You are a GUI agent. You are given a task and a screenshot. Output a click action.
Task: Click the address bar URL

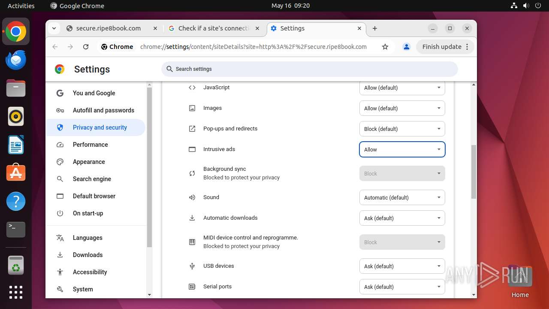(x=253, y=47)
